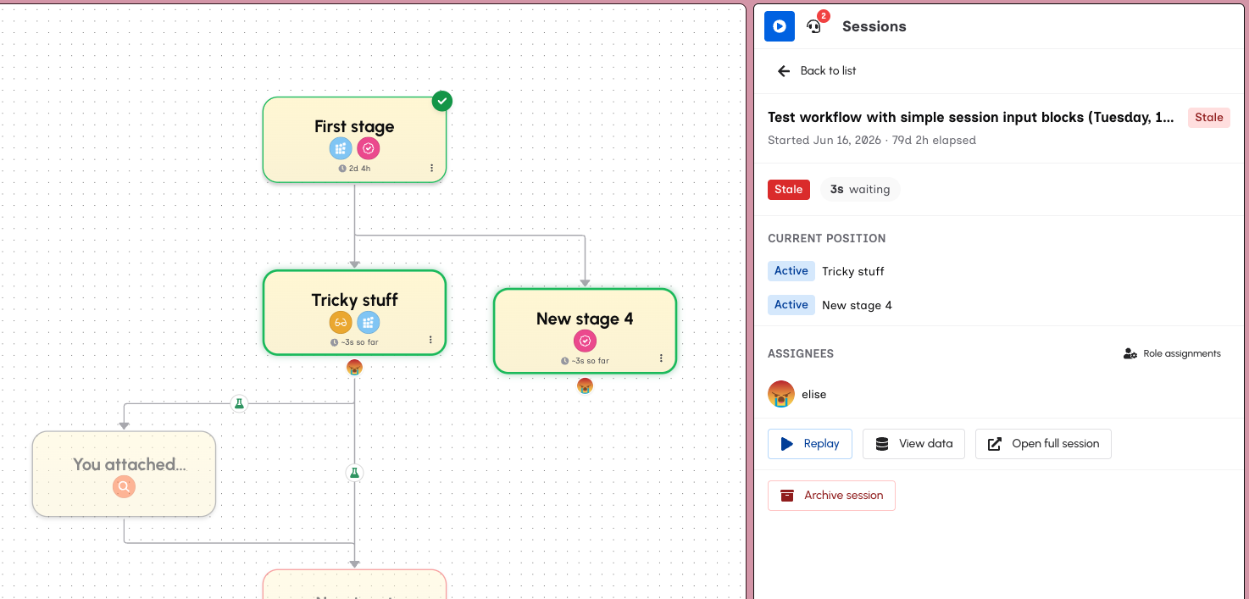Click the Active badge next to Tricky stuff
Viewport: 1249px width, 599px height.
click(791, 271)
